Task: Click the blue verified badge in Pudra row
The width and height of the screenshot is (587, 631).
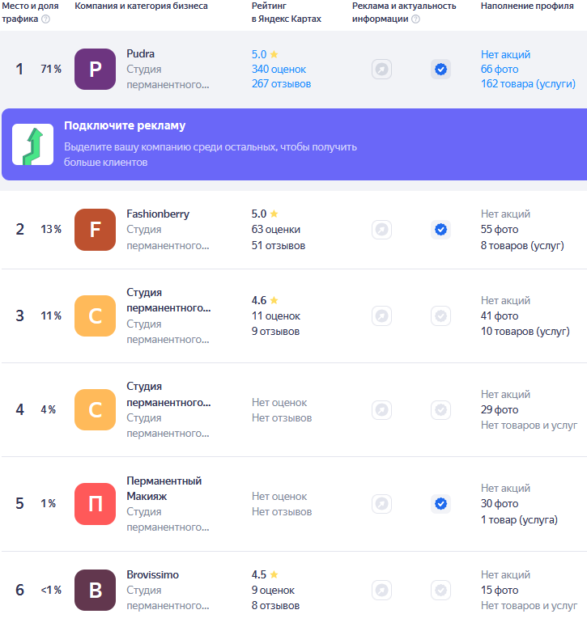Action: coord(440,70)
